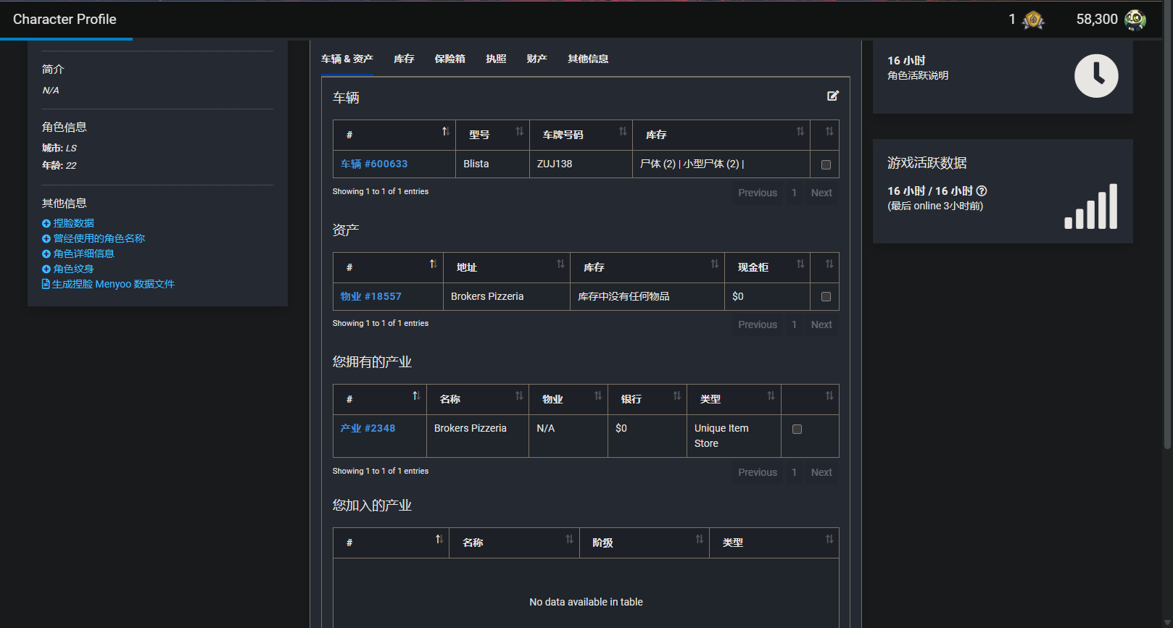Click the clock icon in 16 小时 card
Viewport: 1173px width, 628px height.
click(x=1096, y=76)
